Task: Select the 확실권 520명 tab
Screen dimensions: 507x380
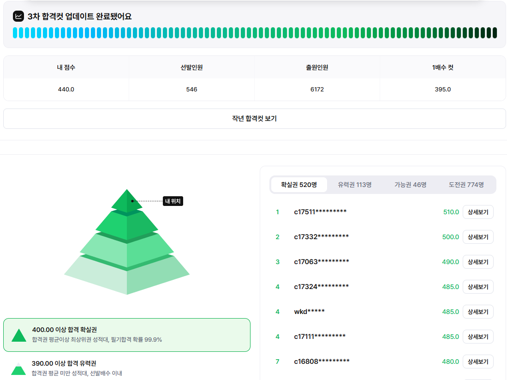Action: (299, 185)
